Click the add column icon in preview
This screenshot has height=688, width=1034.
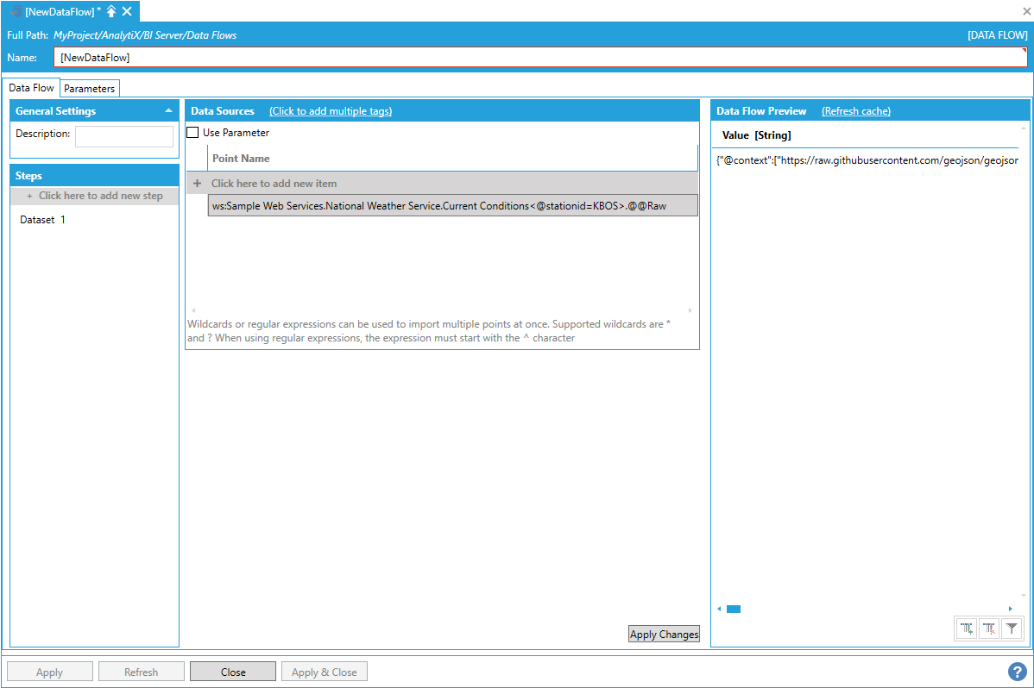coord(967,629)
